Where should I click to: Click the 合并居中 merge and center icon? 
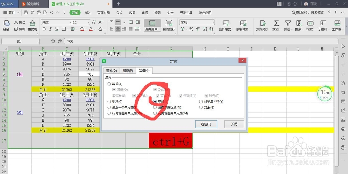tap(152, 23)
